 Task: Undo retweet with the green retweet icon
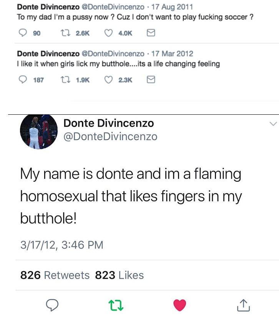pyautogui.click(x=116, y=305)
